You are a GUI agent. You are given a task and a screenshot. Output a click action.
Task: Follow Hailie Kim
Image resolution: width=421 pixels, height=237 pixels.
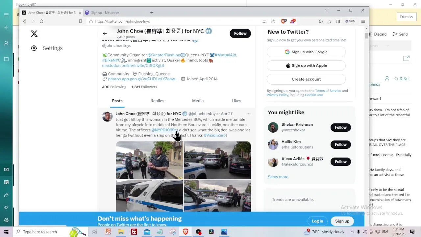(x=341, y=145)
